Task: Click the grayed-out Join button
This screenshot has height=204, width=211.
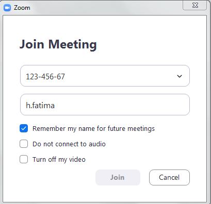Action: coord(118,177)
